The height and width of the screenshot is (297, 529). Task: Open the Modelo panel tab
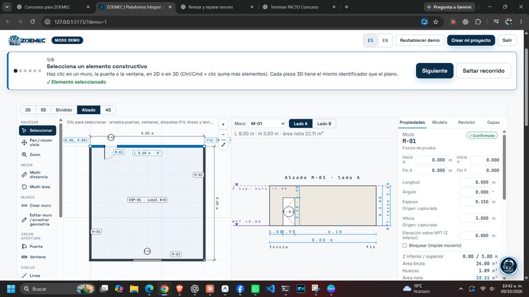pyautogui.click(x=440, y=123)
